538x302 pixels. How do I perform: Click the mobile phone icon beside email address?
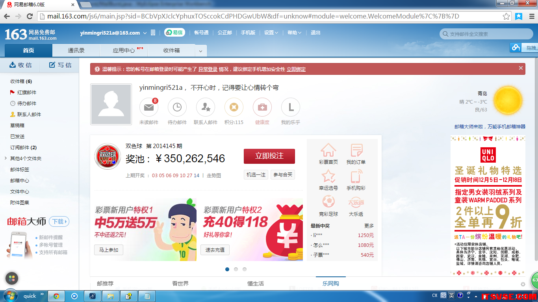(x=153, y=33)
